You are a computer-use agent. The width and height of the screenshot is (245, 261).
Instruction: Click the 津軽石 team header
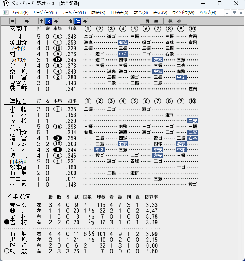(18, 101)
